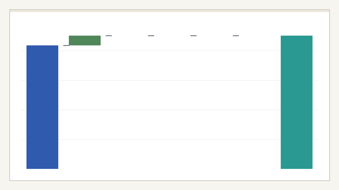The width and height of the screenshot is (339, 190).
Task: Click the topmost horizontal gridline
Action: point(169,51)
